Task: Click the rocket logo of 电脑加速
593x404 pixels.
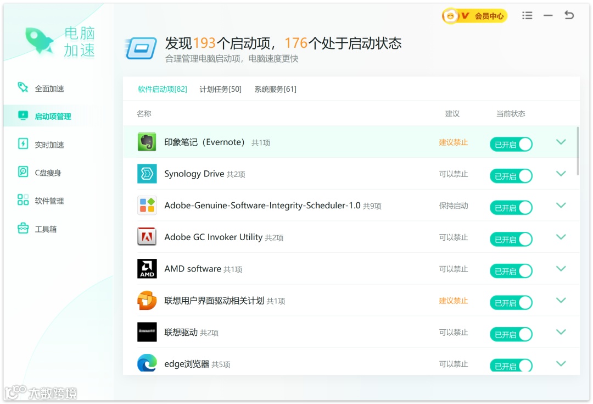Action: (x=39, y=41)
